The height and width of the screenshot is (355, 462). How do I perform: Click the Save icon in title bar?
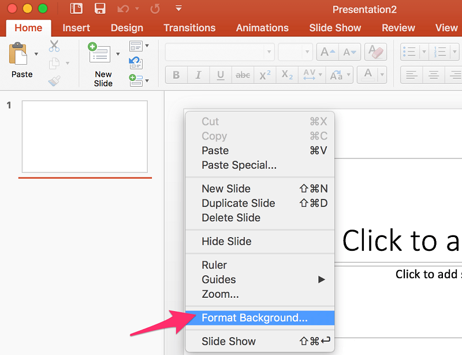pos(100,9)
